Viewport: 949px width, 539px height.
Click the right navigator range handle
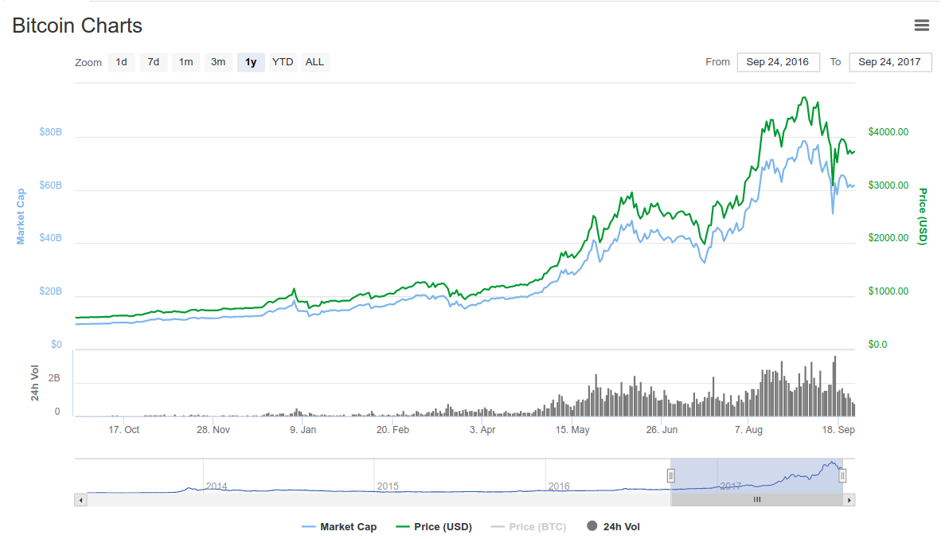tap(842, 476)
